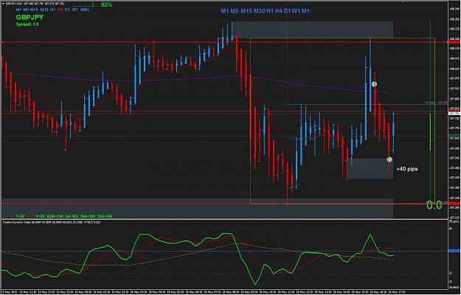The image size is (461, 295).
Task: Click the current price label on the right price axis
Action: click(454, 113)
